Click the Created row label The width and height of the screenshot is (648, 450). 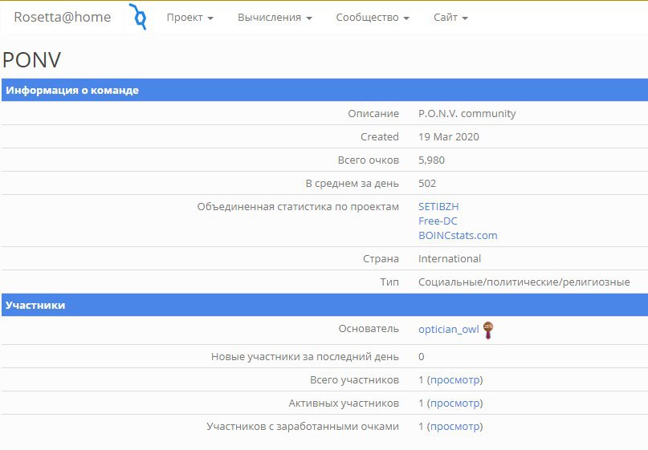[x=379, y=136]
